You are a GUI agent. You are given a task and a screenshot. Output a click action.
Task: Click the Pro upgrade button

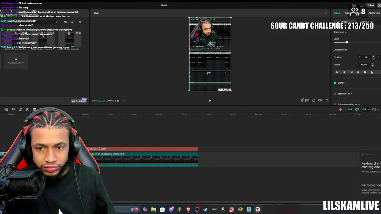point(371,5)
